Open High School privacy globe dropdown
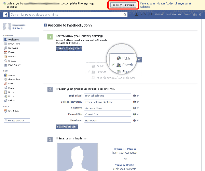 click(x=136, y=96)
